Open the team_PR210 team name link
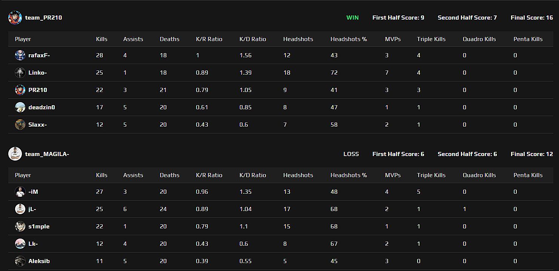 (43, 18)
